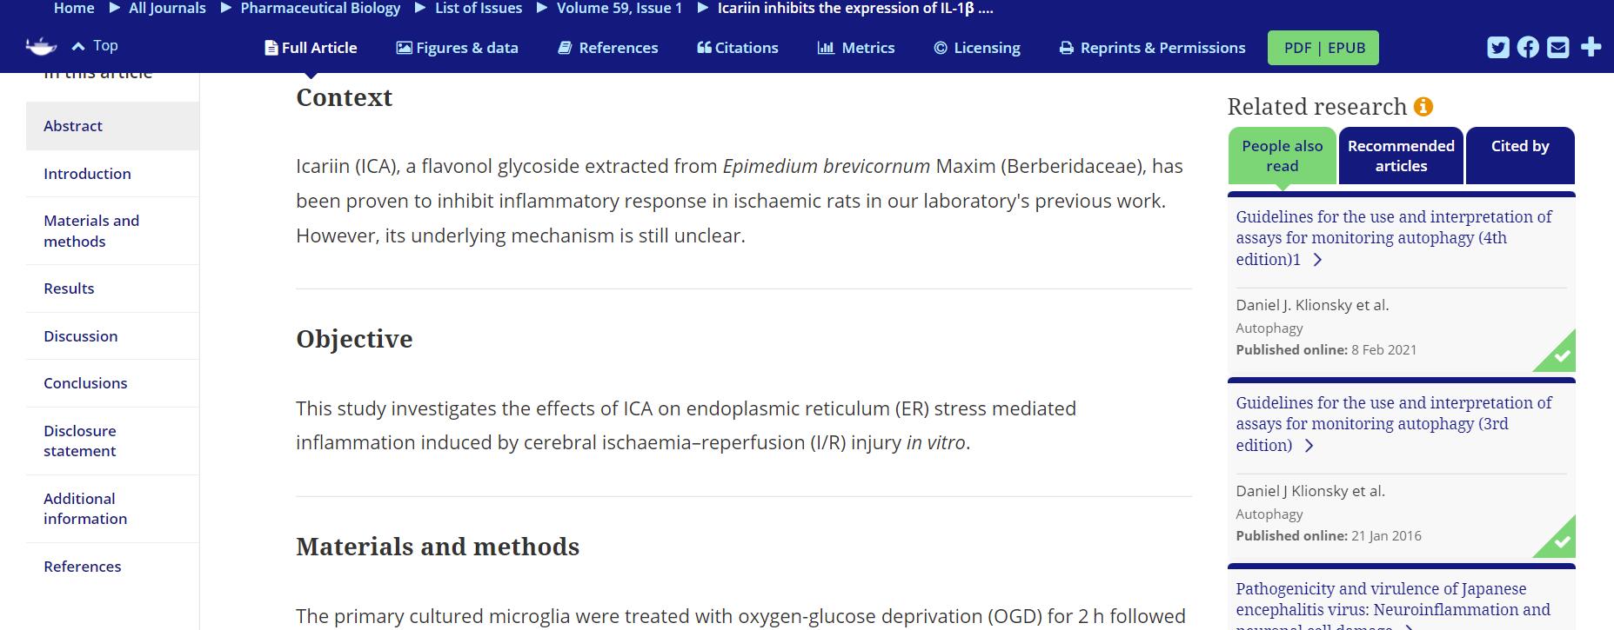Share article on Twitter icon

coord(1498,47)
